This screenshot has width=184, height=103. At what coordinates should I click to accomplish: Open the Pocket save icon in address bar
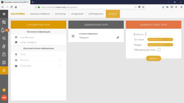[139, 7]
